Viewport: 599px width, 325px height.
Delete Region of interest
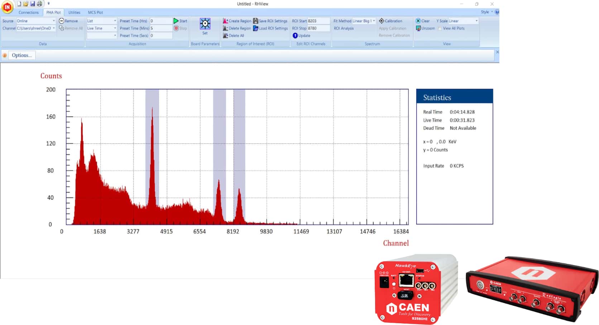(237, 28)
